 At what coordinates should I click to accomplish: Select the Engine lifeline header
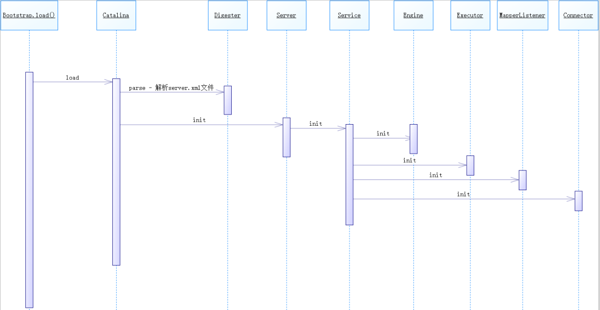coord(413,15)
